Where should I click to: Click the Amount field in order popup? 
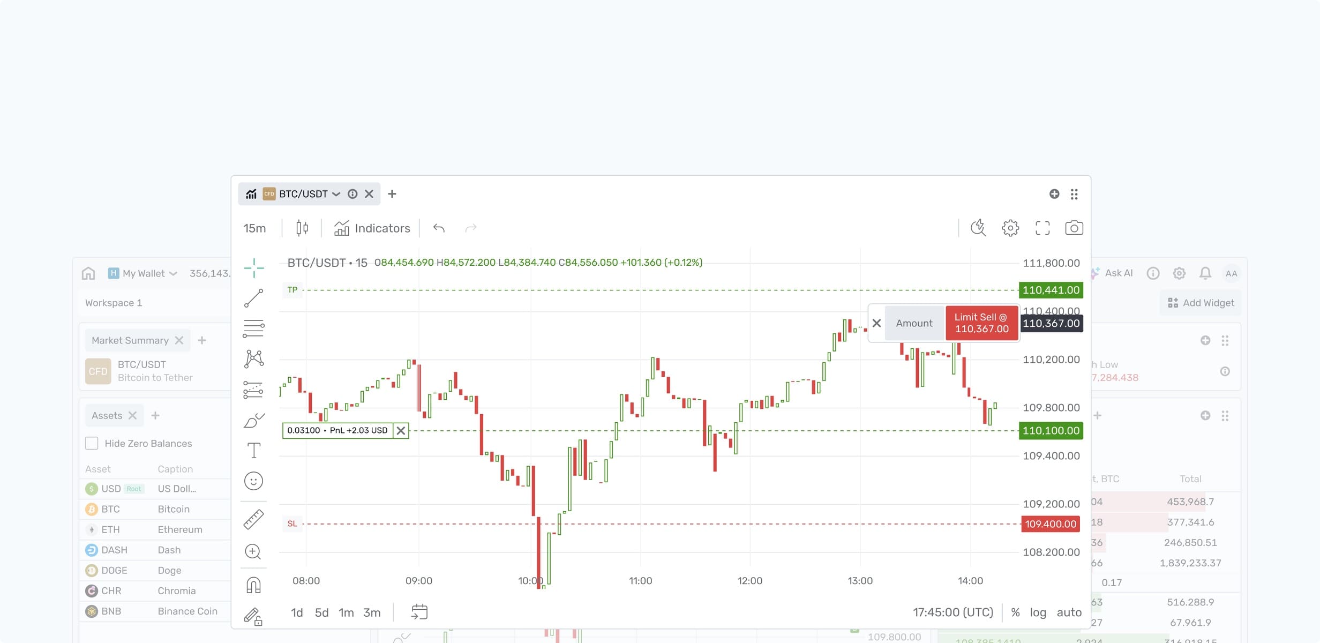tap(914, 323)
